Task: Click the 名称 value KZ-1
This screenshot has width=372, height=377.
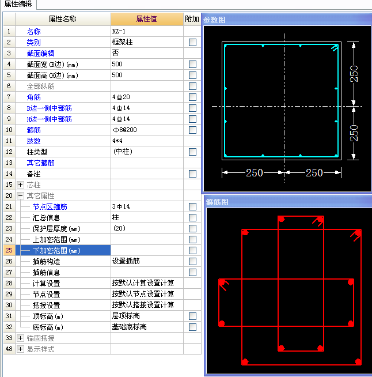Action: (119, 31)
